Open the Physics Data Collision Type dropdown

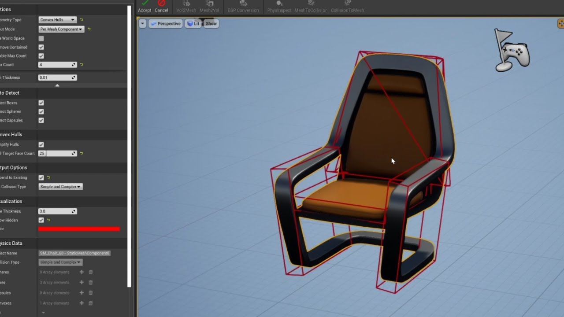coord(61,262)
